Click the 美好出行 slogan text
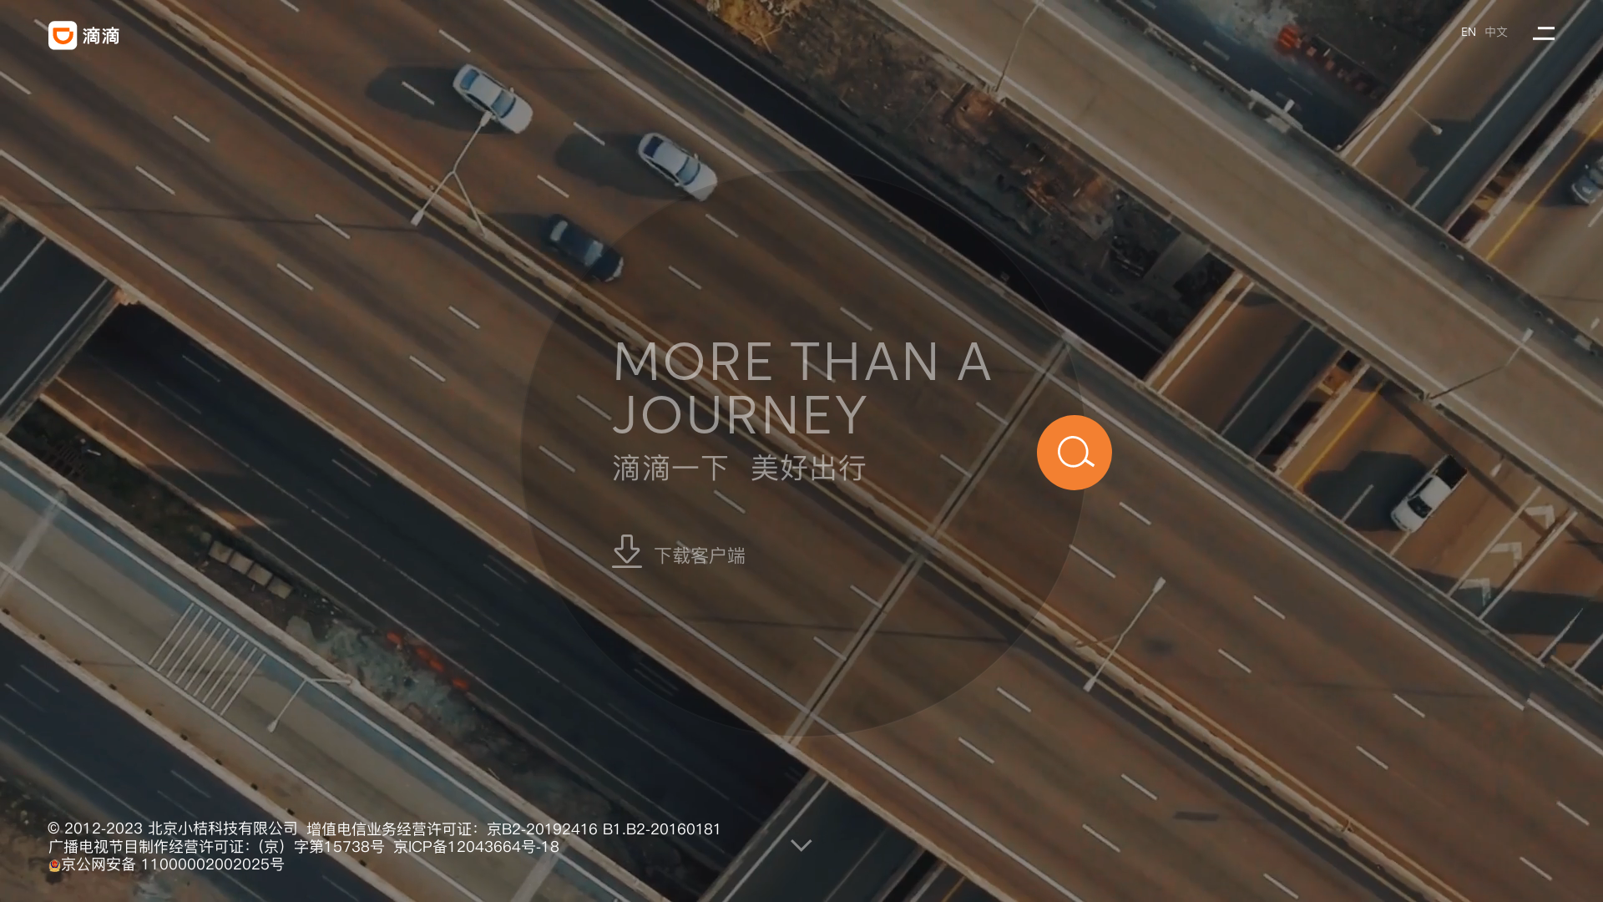Screen dimensions: 1603x902 click(x=807, y=469)
